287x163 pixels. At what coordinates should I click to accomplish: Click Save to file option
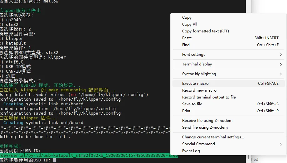[192, 104]
